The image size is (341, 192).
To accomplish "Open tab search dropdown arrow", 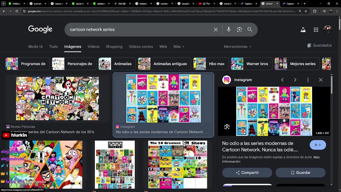I will coord(3,4).
